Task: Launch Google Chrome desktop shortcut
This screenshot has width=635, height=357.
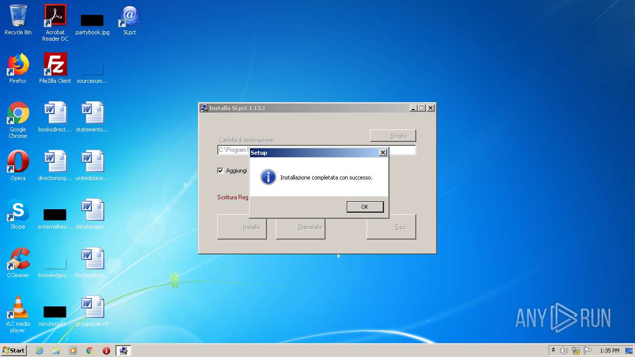Action: tap(18, 120)
